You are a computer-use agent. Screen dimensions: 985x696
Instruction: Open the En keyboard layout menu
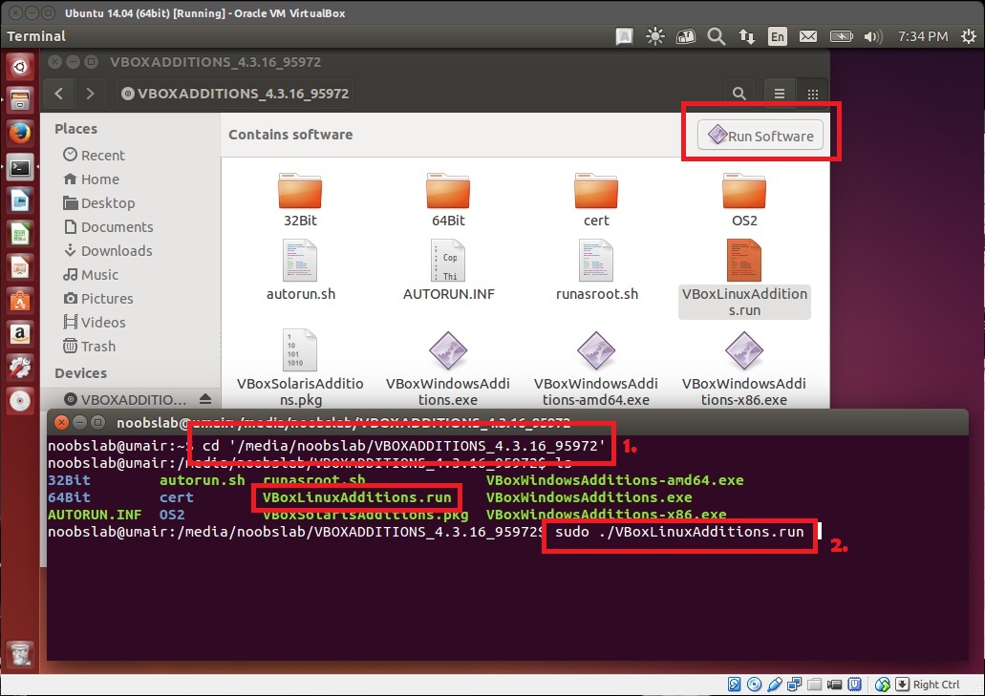[x=777, y=36]
